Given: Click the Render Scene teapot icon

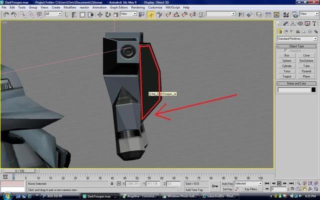Looking at the screenshot, I should (x=295, y=14).
